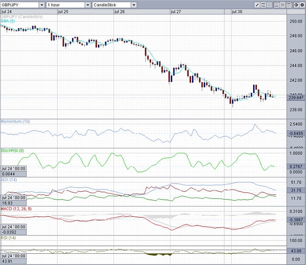Click the 51.70 ADX axis label

pyautogui.click(x=296, y=183)
